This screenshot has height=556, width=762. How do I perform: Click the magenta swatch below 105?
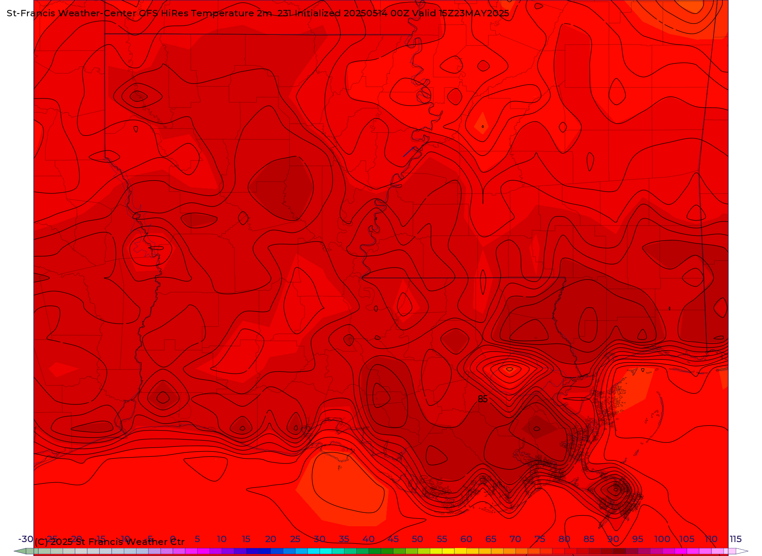pyautogui.click(x=681, y=551)
